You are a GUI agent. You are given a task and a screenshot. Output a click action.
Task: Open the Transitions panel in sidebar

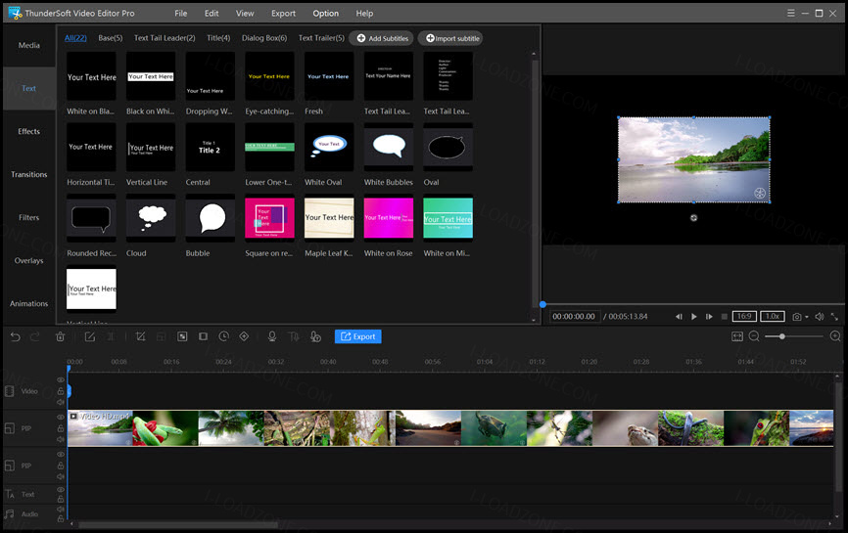(29, 174)
